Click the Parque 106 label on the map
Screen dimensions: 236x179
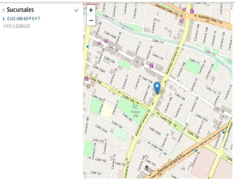click(x=135, y=114)
